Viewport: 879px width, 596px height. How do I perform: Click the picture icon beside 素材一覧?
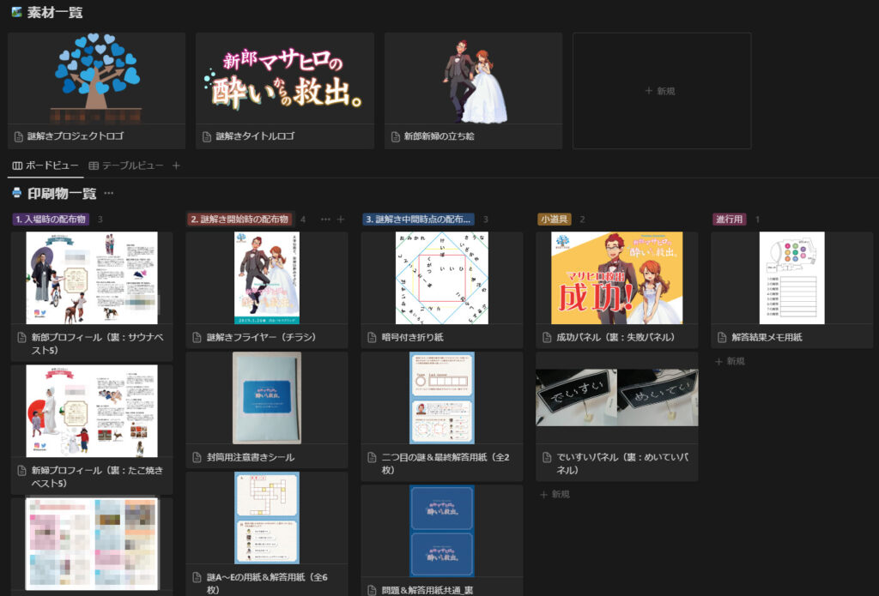[16, 13]
